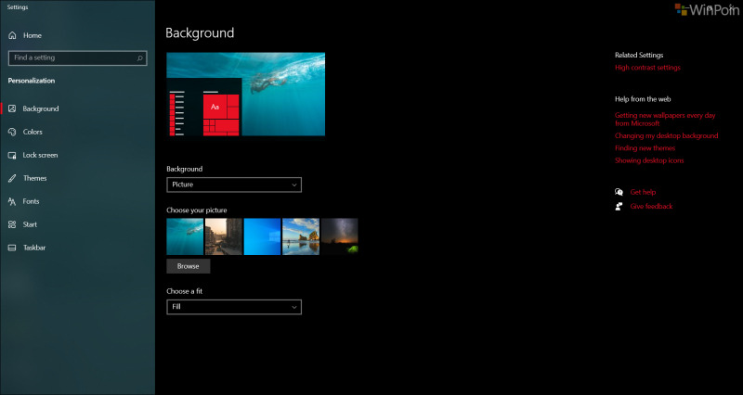The width and height of the screenshot is (743, 395).
Task: Click the 'Choose your picture' label
Action: click(197, 210)
